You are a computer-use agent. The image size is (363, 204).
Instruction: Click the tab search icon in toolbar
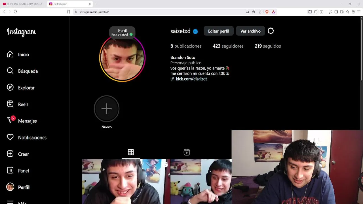(x=321, y=12)
